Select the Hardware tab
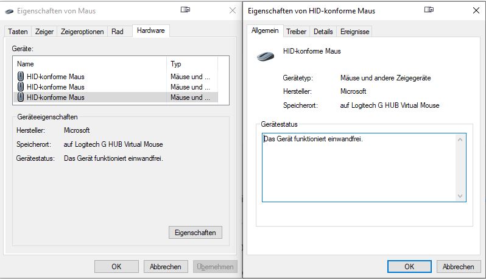 click(x=151, y=30)
